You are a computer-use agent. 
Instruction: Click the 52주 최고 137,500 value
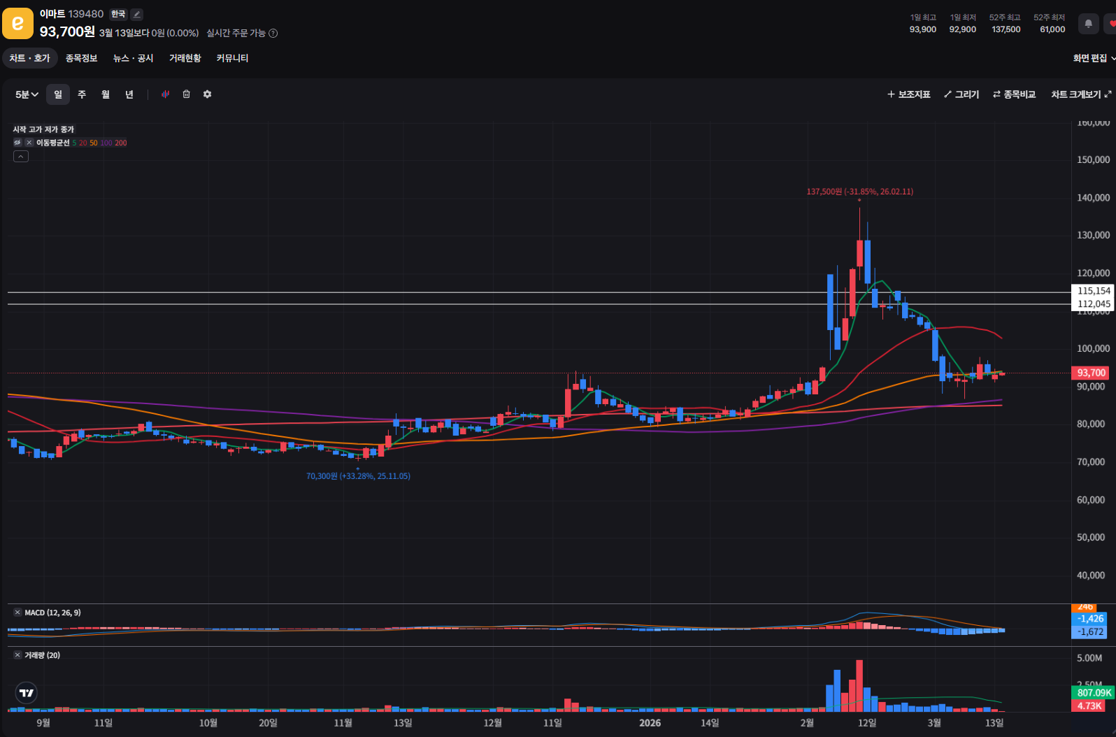(x=1006, y=29)
